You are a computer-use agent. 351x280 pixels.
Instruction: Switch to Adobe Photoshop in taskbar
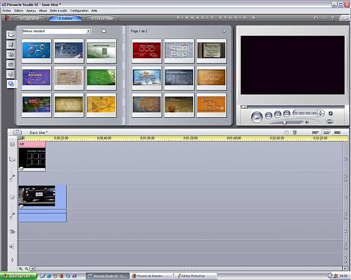point(194,276)
